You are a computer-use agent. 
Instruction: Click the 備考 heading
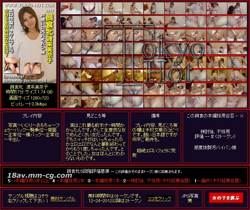155,116
